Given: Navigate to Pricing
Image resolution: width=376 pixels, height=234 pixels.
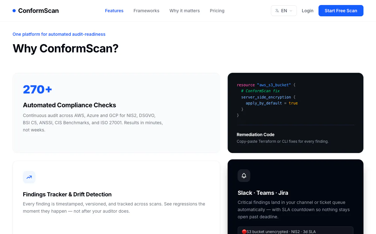Looking at the screenshot, I should (x=217, y=11).
